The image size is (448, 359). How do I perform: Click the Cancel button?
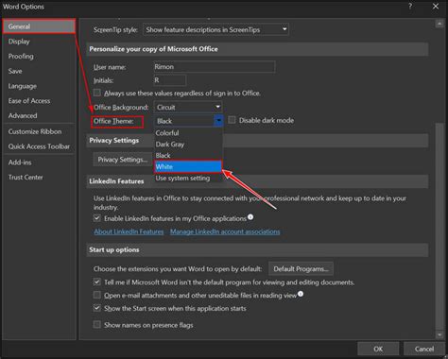click(424, 349)
